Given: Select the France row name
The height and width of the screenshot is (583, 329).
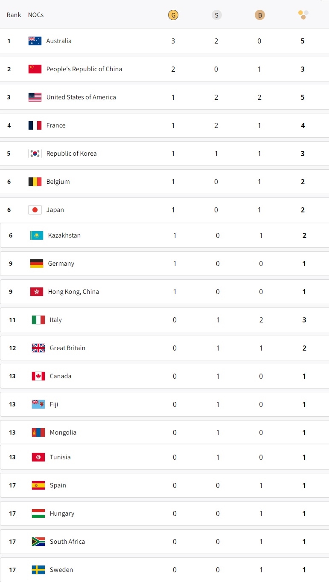Looking at the screenshot, I should tap(56, 125).
